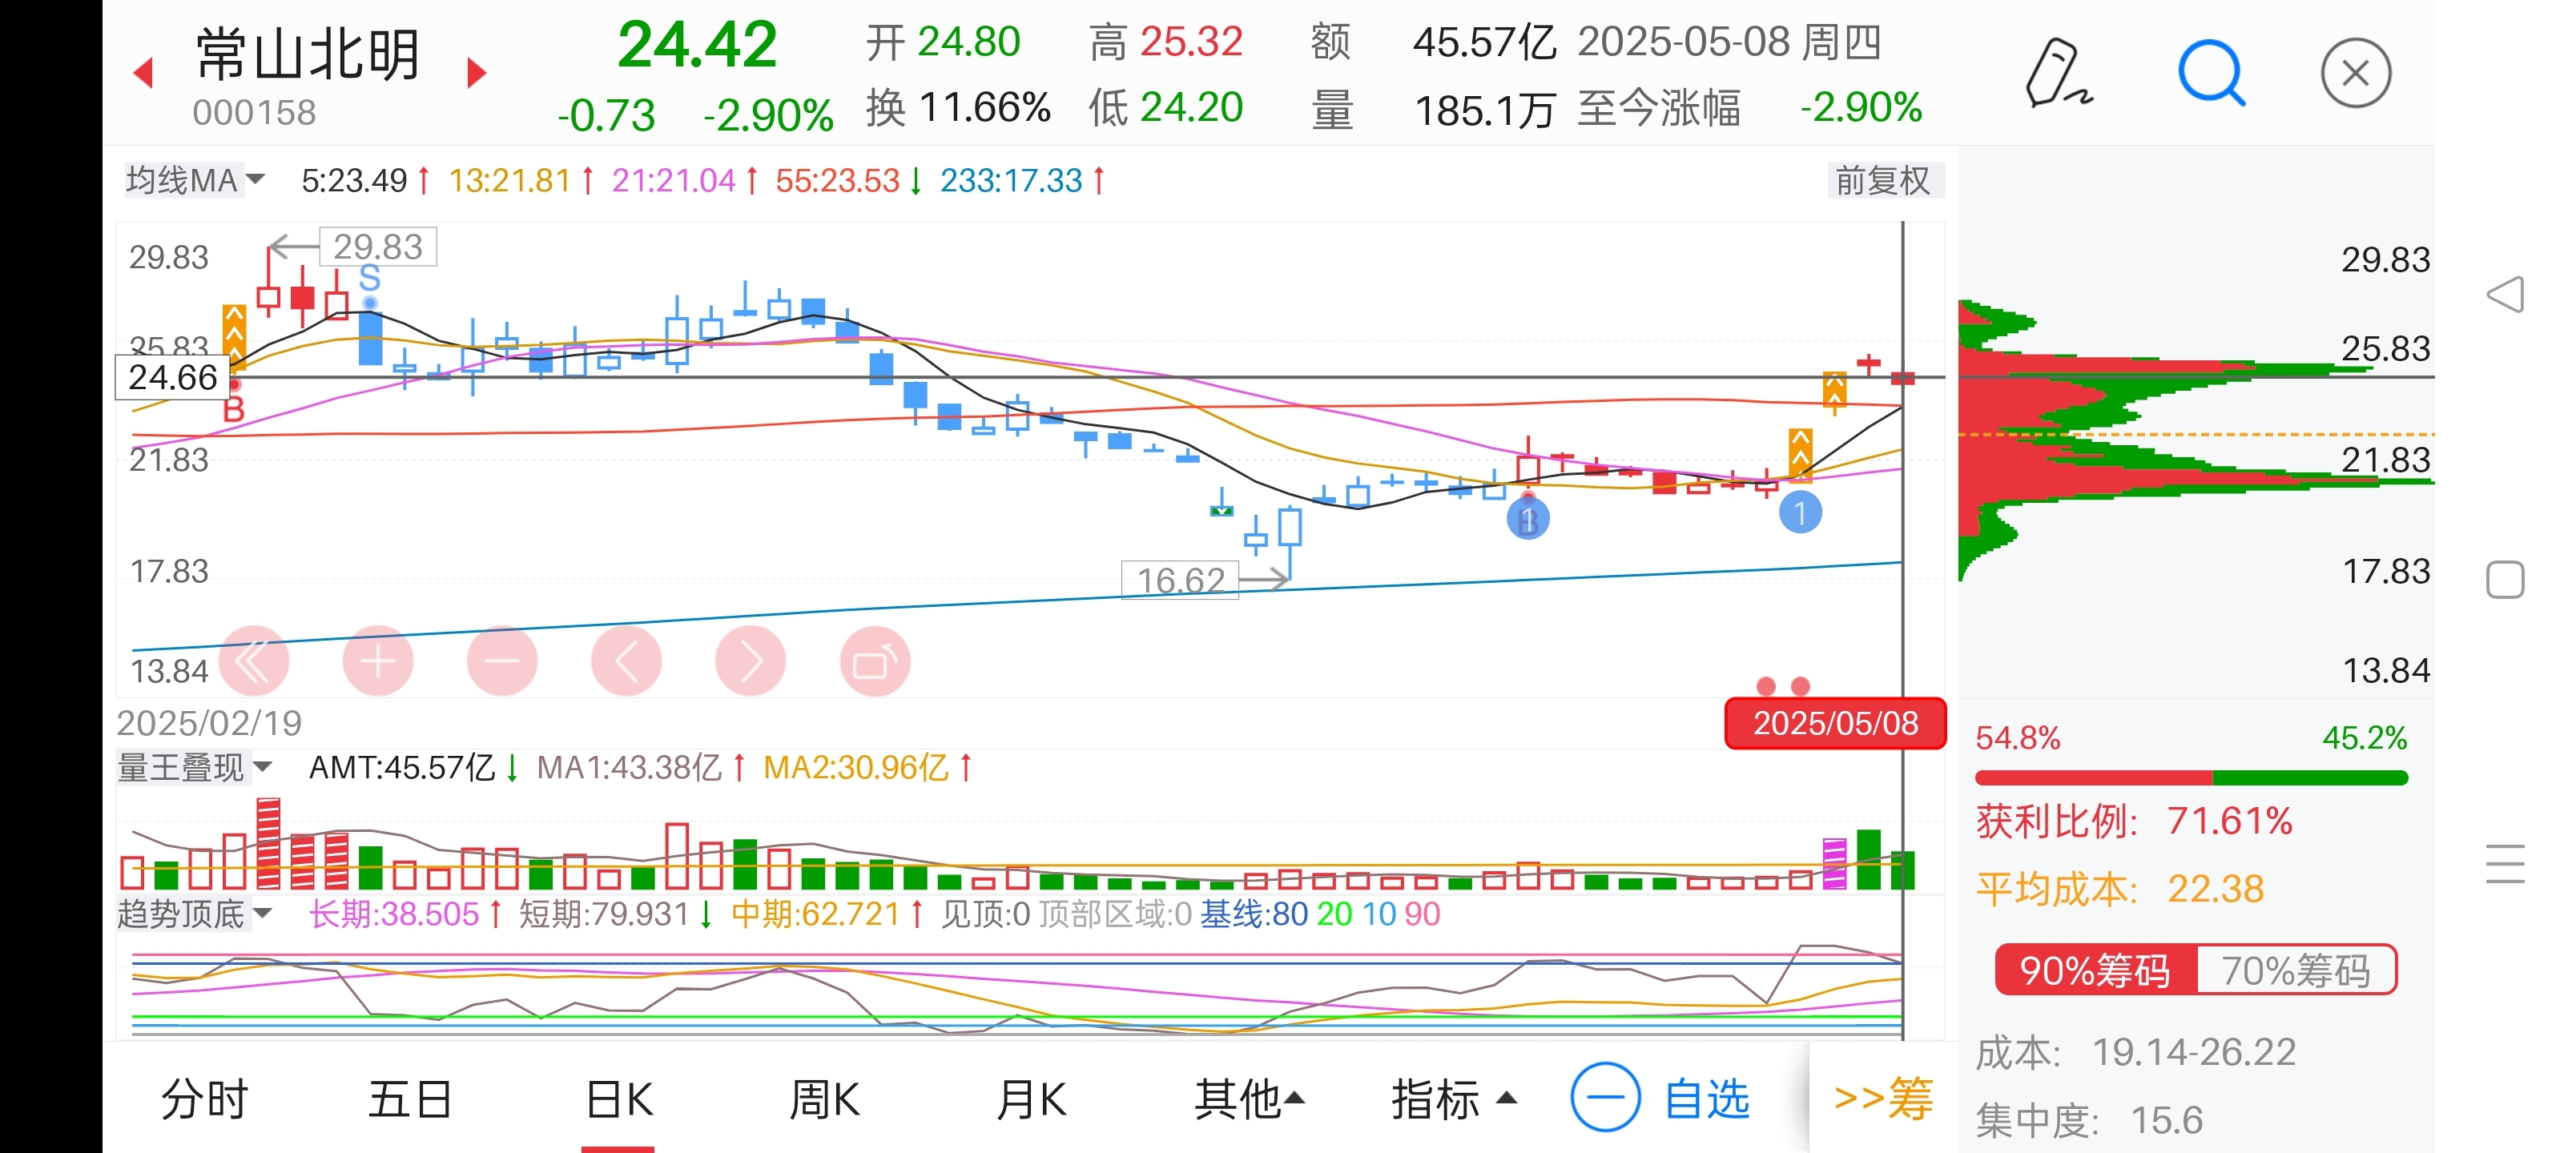This screenshot has width=2576, height=1153.
Task: Tap current price 24.42
Action: pos(696,45)
